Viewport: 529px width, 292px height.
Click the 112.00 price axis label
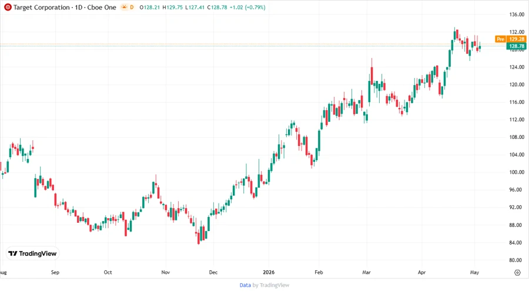pos(517,120)
